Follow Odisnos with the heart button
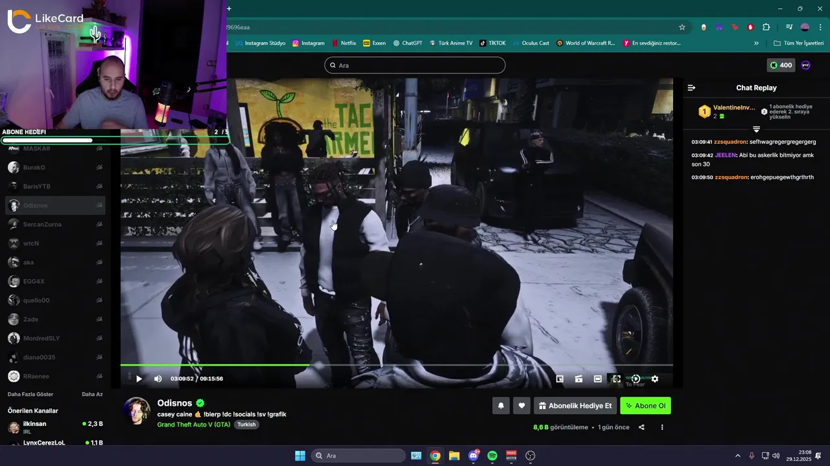The width and height of the screenshot is (830, 466). 521,406
